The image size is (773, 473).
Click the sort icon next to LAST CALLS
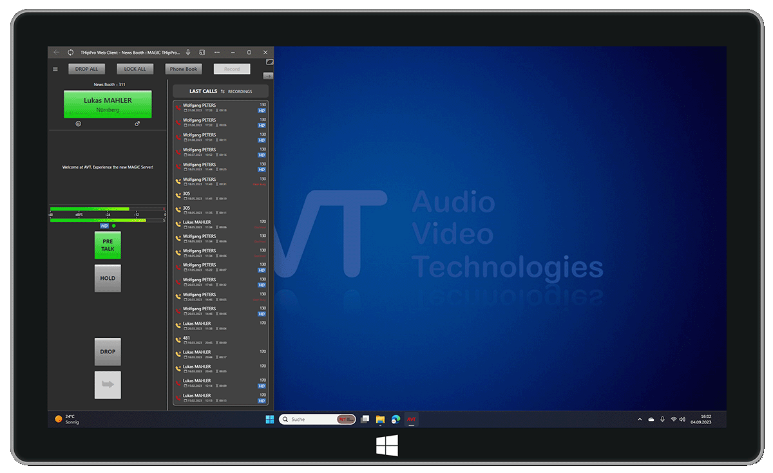(x=222, y=91)
